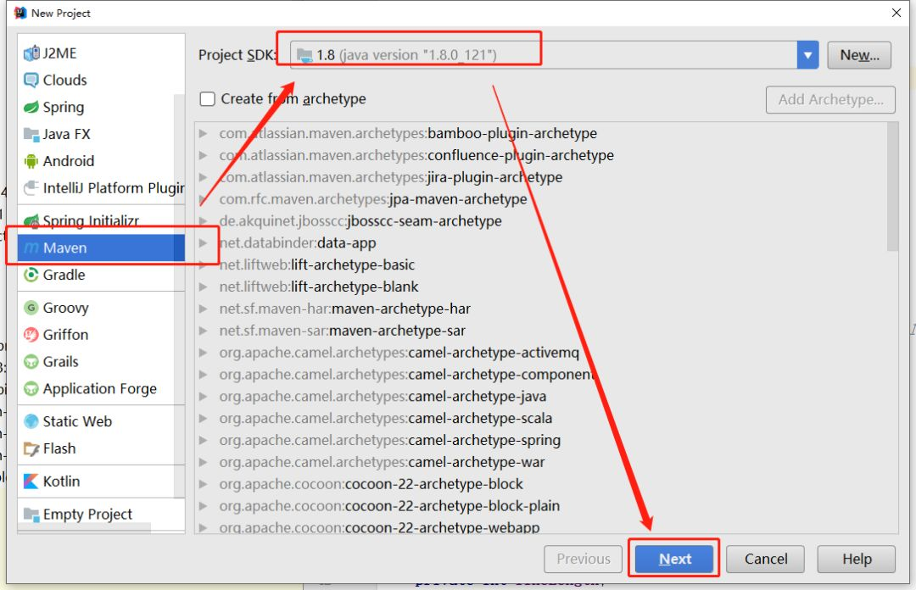The image size is (916, 590).
Task: Choose the Clouds icon in sidebar
Action: click(31, 80)
